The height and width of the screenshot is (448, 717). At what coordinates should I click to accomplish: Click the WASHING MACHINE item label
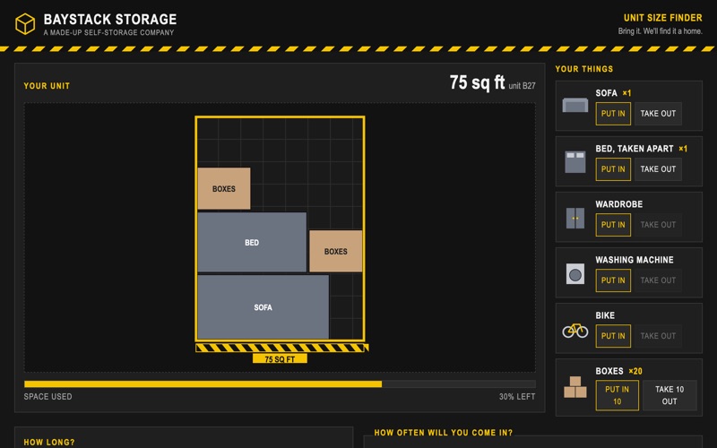pyautogui.click(x=635, y=260)
